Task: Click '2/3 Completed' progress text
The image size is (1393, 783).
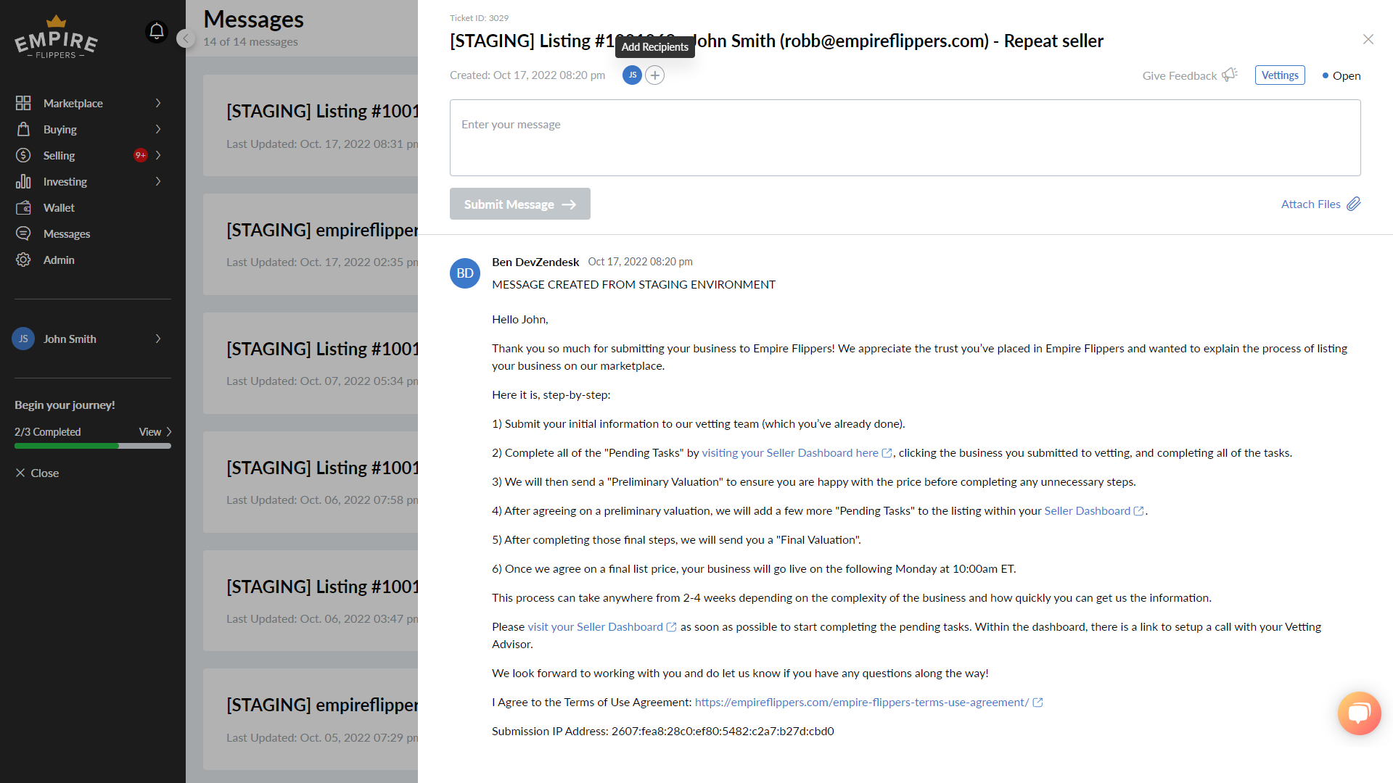Action: (48, 431)
